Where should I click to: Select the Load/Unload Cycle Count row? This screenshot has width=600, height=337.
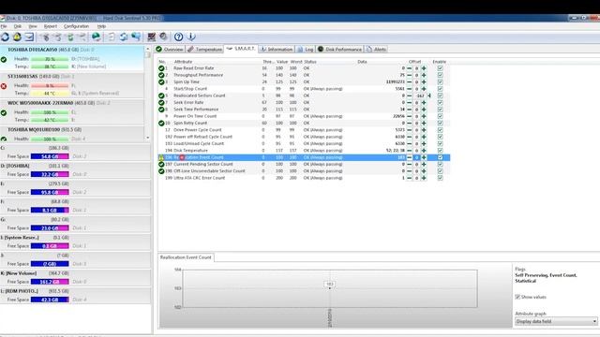304,143
